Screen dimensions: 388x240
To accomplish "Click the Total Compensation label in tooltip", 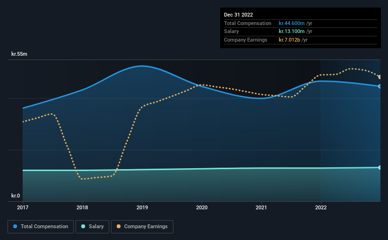I will point(248,23).
